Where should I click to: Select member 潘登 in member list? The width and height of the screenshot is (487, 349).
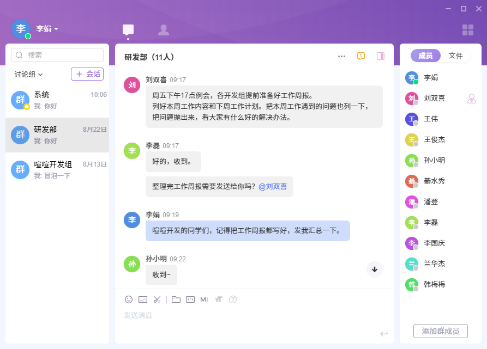coord(441,202)
